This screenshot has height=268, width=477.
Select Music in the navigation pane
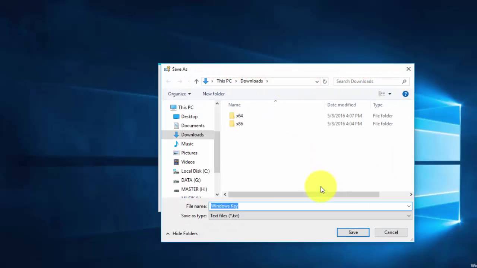(187, 144)
